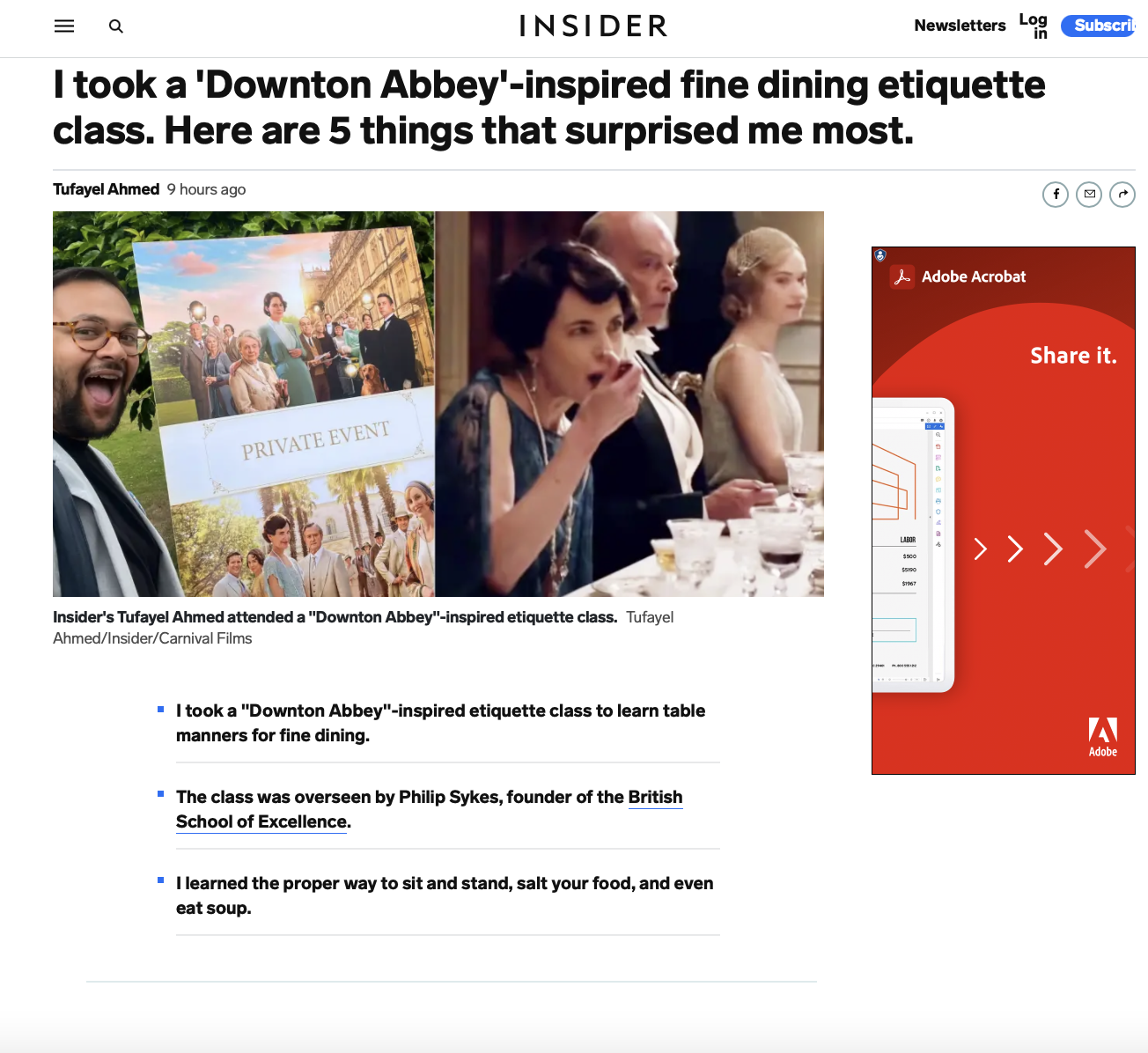Click the search magnifier icon
The width and height of the screenshot is (1148, 1053).
(x=115, y=26)
